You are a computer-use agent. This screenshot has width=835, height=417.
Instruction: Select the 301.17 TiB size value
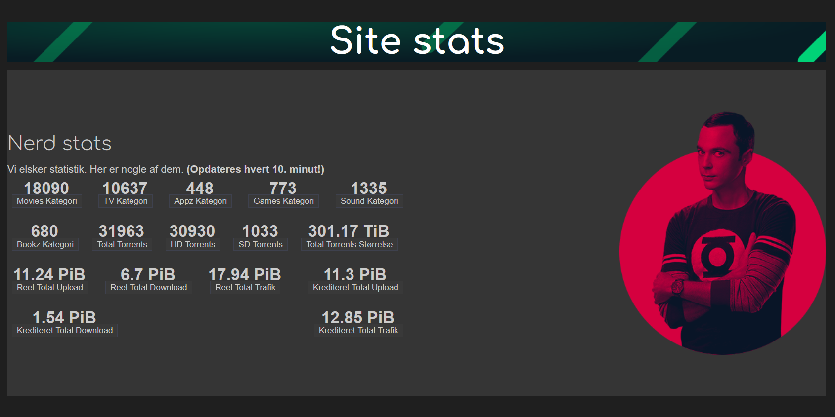click(349, 231)
